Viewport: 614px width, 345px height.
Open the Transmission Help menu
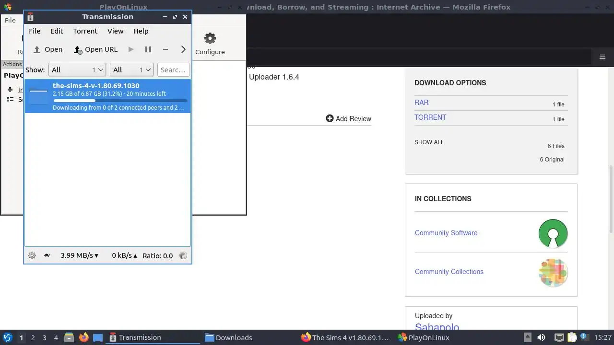coord(141,31)
